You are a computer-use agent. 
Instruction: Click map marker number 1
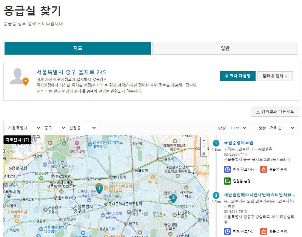coord(99,188)
